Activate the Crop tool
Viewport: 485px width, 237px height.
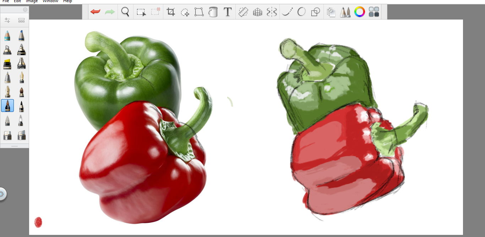point(171,12)
